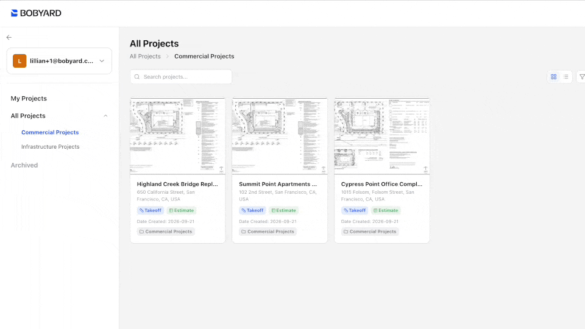Click Highland Creek's Date Created text
Screen dimensions: 585x329
click(x=166, y=222)
